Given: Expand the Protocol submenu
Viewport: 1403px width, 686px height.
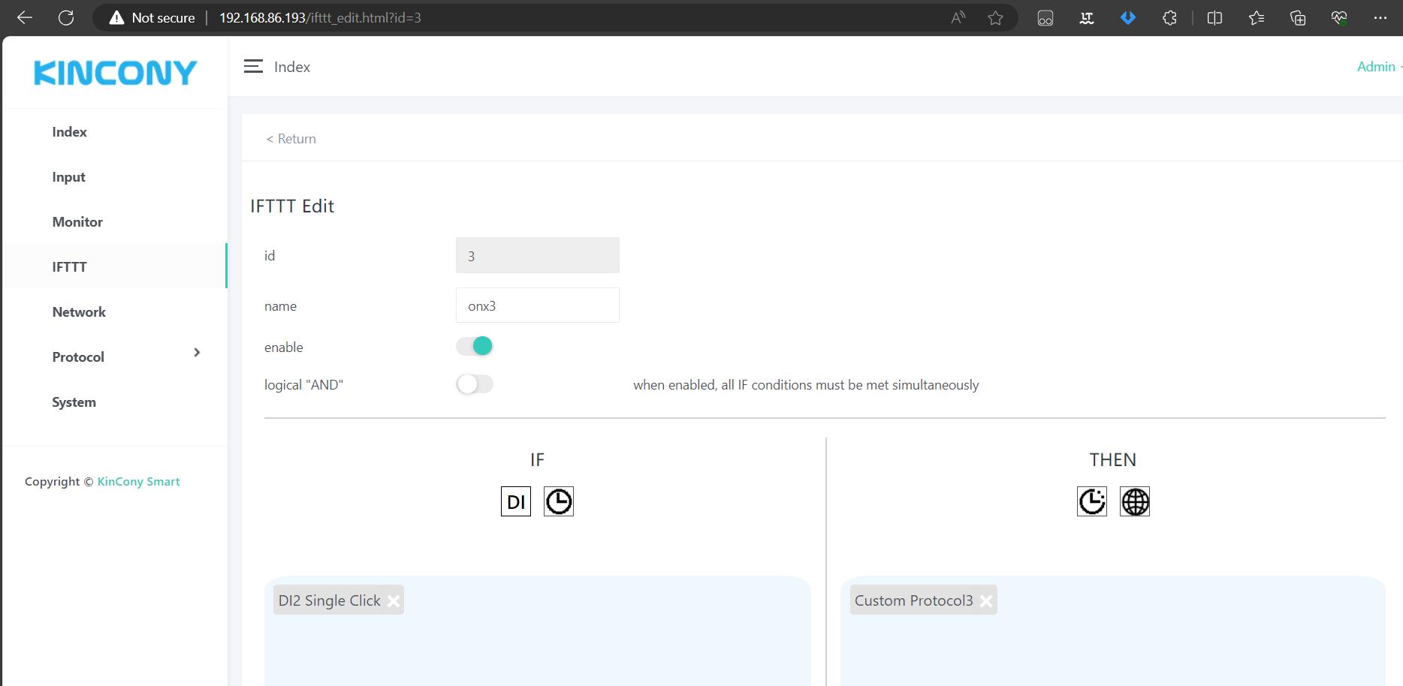Looking at the screenshot, I should tap(196, 353).
